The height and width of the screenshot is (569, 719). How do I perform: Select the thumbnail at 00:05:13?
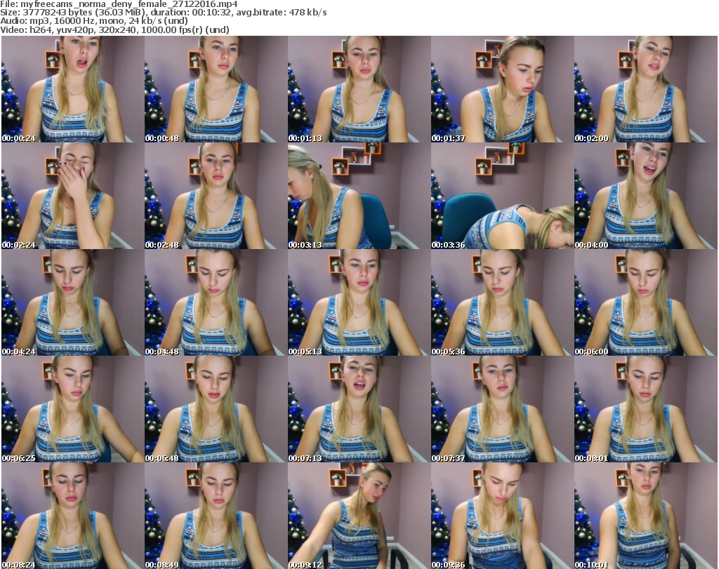(x=358, y=302)
